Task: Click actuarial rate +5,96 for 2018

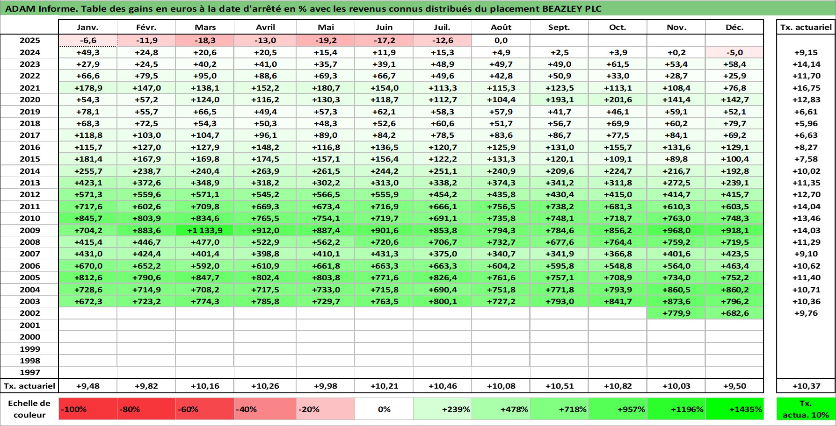Action: pyautogui.click(x=806, y=123)
